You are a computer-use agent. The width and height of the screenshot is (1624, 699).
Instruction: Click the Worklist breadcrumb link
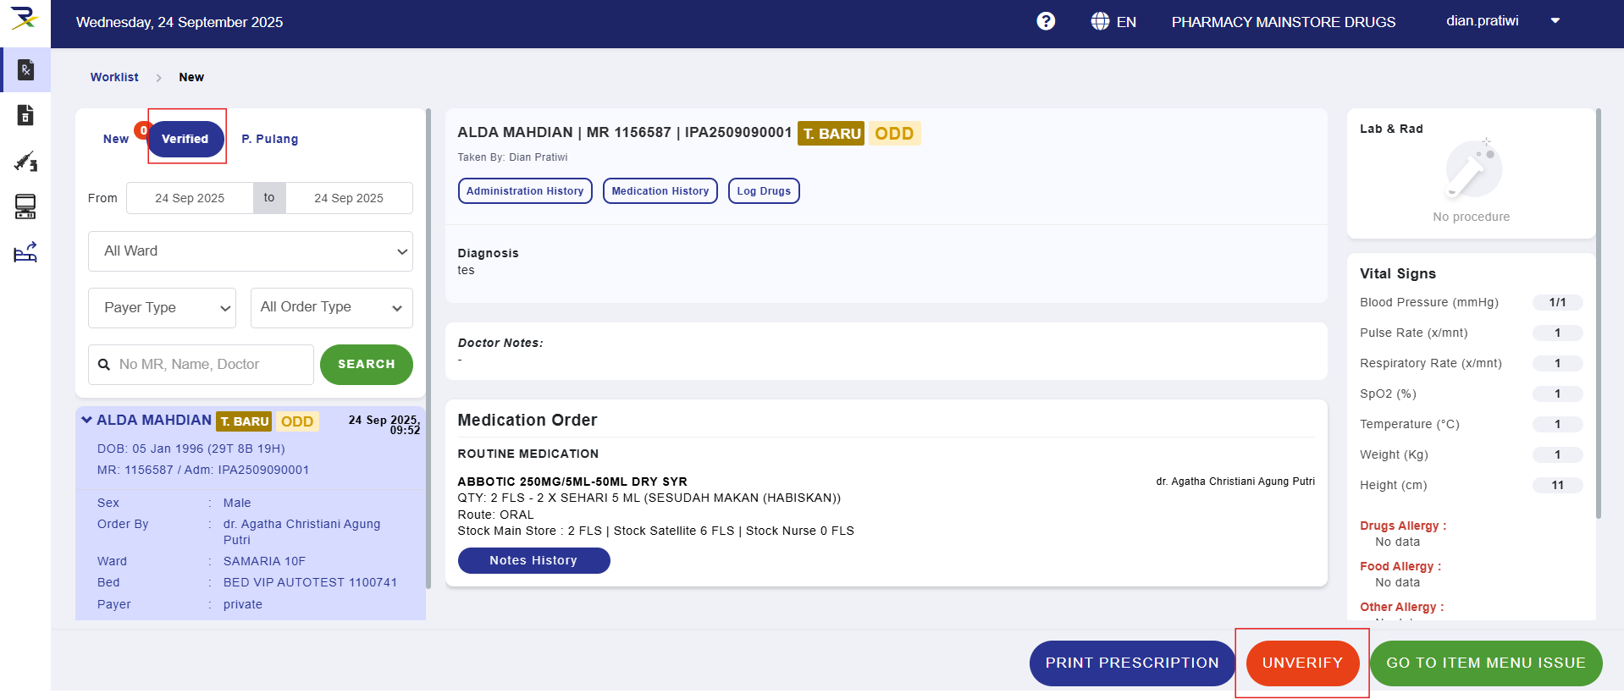point(114,77)
